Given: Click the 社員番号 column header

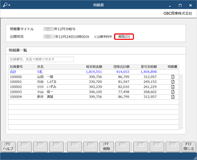Looking at the screenshot, I should pos(16,67).
